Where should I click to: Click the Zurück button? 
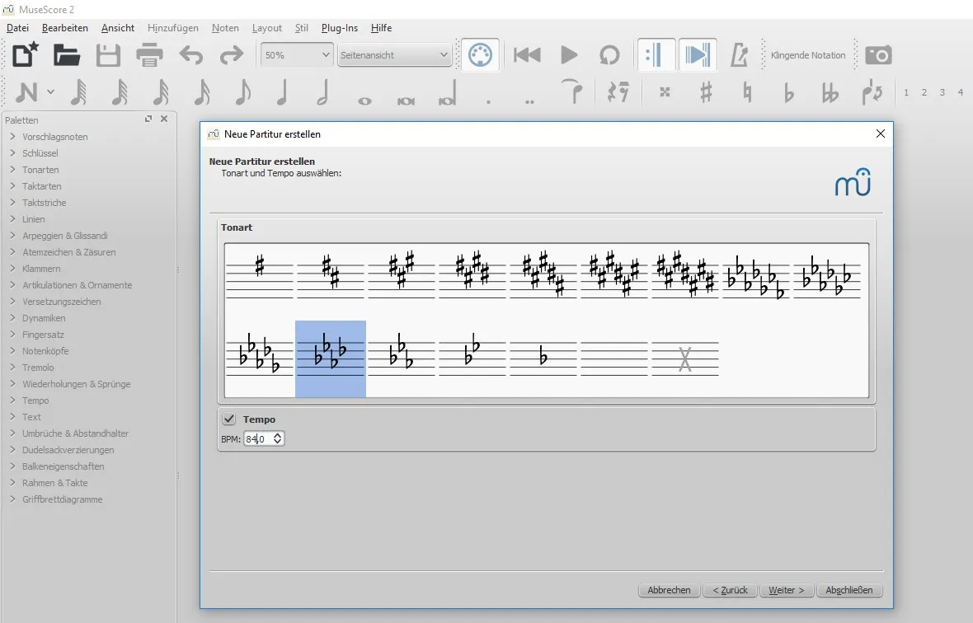click(x=730, y=590)
